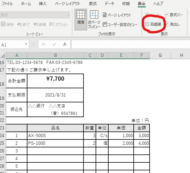Select column F header
The image size is (190, 173).
click(142, 55)
